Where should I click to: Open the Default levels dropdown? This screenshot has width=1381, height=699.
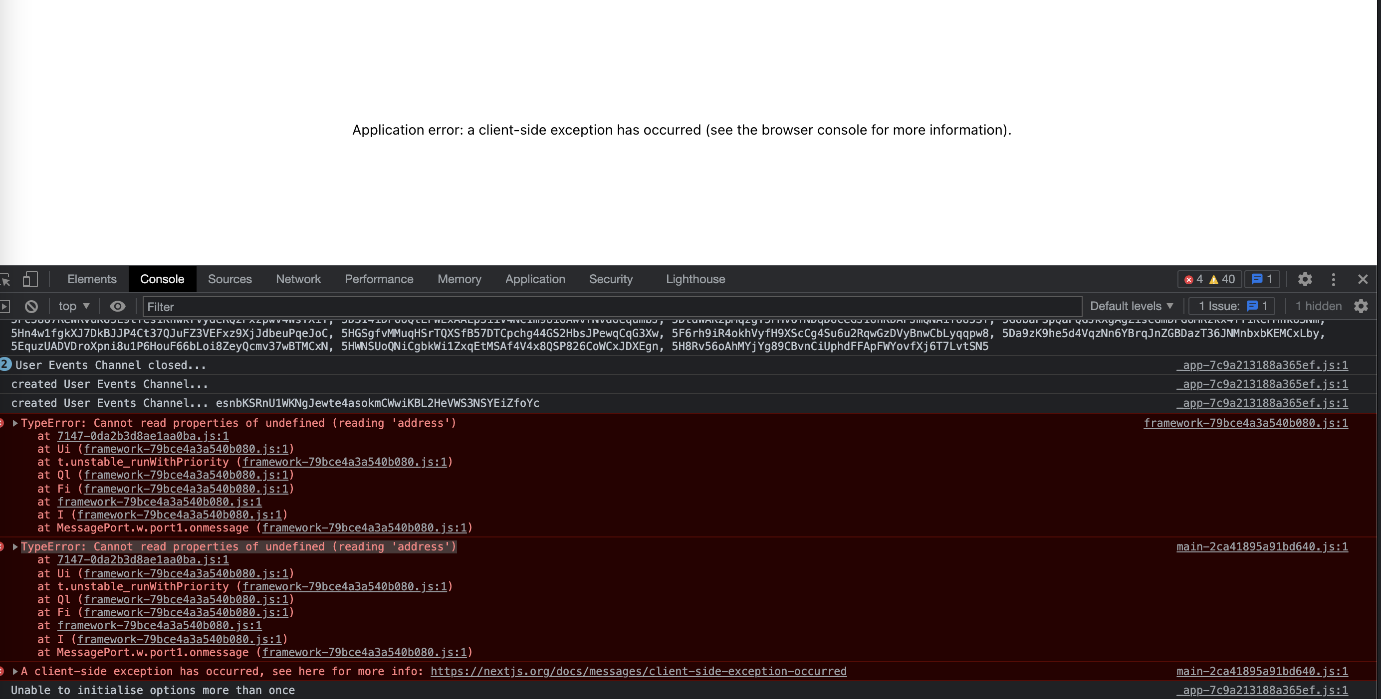(x=1131, y=306)
